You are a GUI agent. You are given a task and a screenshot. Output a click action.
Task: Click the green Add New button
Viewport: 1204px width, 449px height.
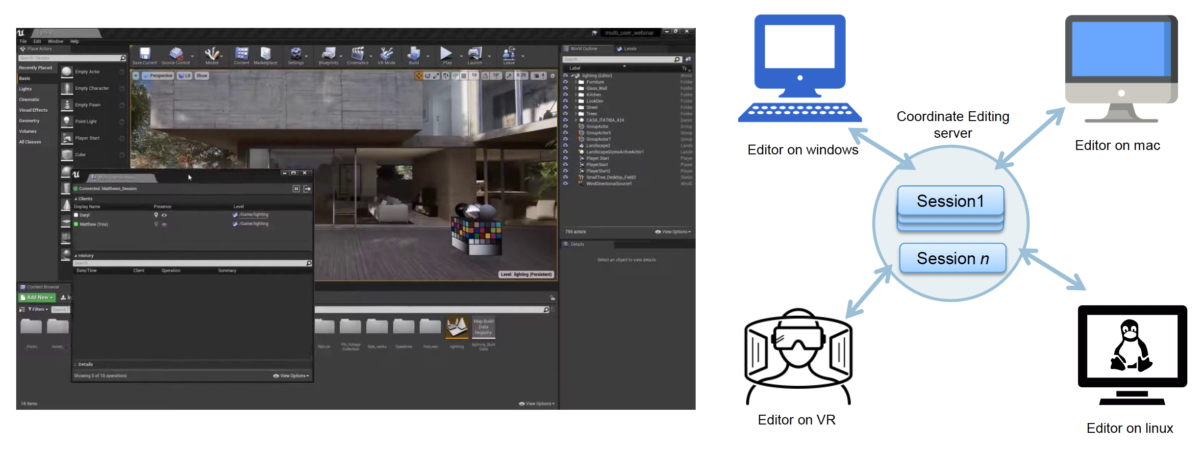pos(37,298)
